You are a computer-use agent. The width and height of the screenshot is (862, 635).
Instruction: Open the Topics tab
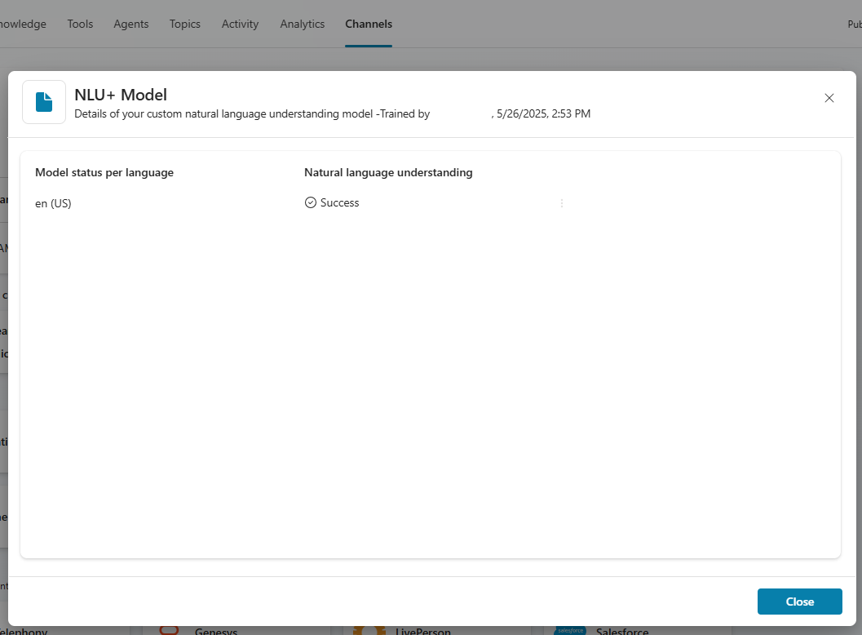click(x=184, y=24)
